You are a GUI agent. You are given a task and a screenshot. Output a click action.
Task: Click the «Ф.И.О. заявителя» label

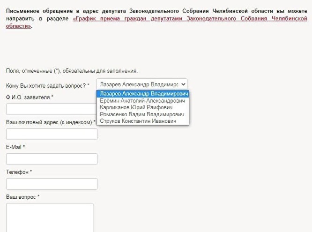30,97
